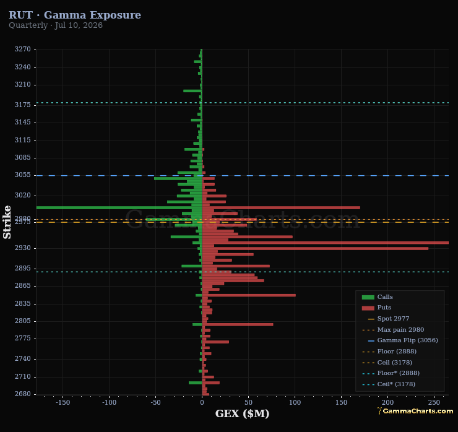Click the Strike y-axis title
This screenshot has width=458, height=432.
7,222
